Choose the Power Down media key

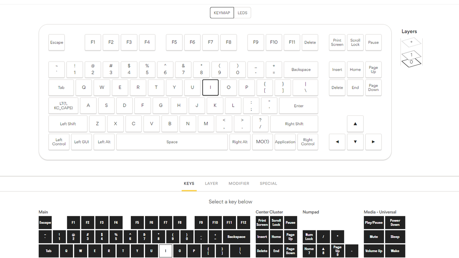click(395, 222)
